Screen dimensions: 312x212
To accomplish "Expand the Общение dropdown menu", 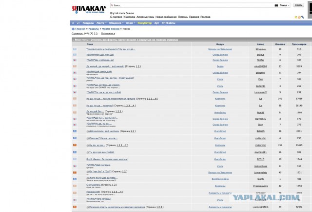I will (x=116, y=23).
